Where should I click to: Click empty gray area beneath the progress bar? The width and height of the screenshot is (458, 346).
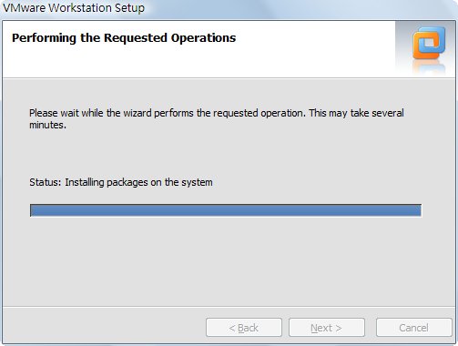coord(226,261)
